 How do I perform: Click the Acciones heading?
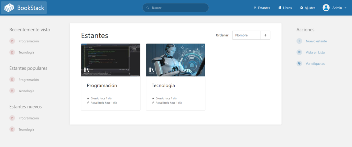pyautogui.click(x=305, y=30)
